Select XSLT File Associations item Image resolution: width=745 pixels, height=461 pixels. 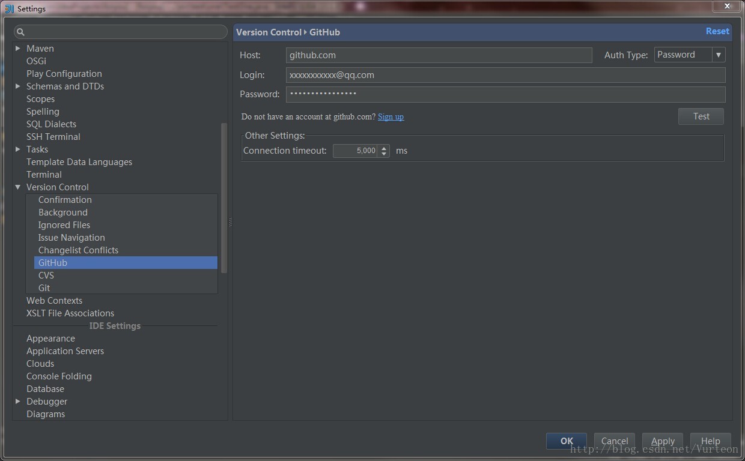pyautogui.click(x=70, y=313)
